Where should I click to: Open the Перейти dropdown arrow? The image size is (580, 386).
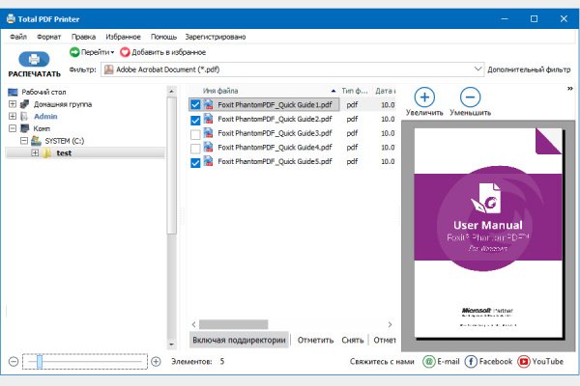(x=112, y=52)
